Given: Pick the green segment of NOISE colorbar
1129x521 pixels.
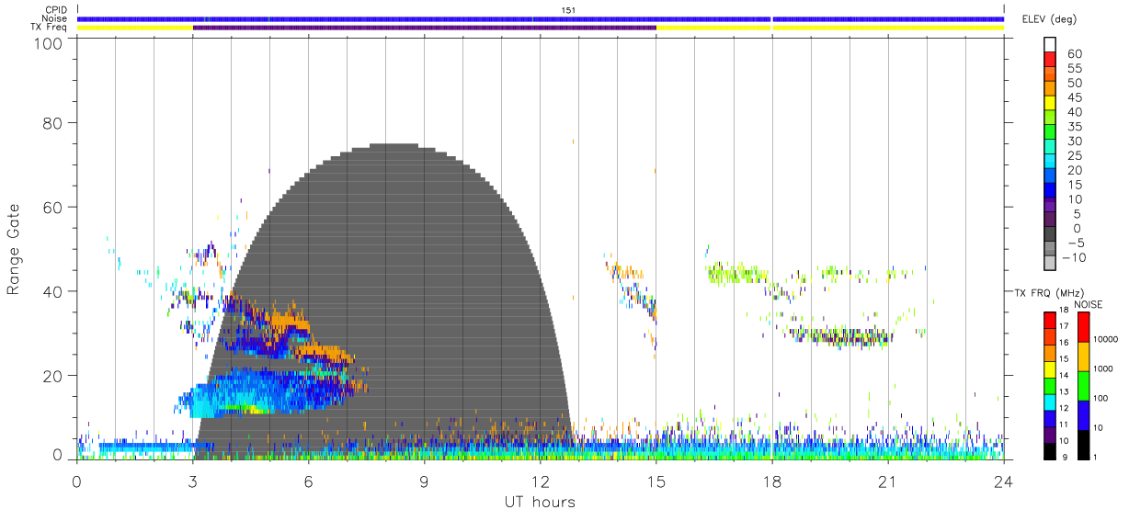Looking at the screenshot, I should 1084,385.
